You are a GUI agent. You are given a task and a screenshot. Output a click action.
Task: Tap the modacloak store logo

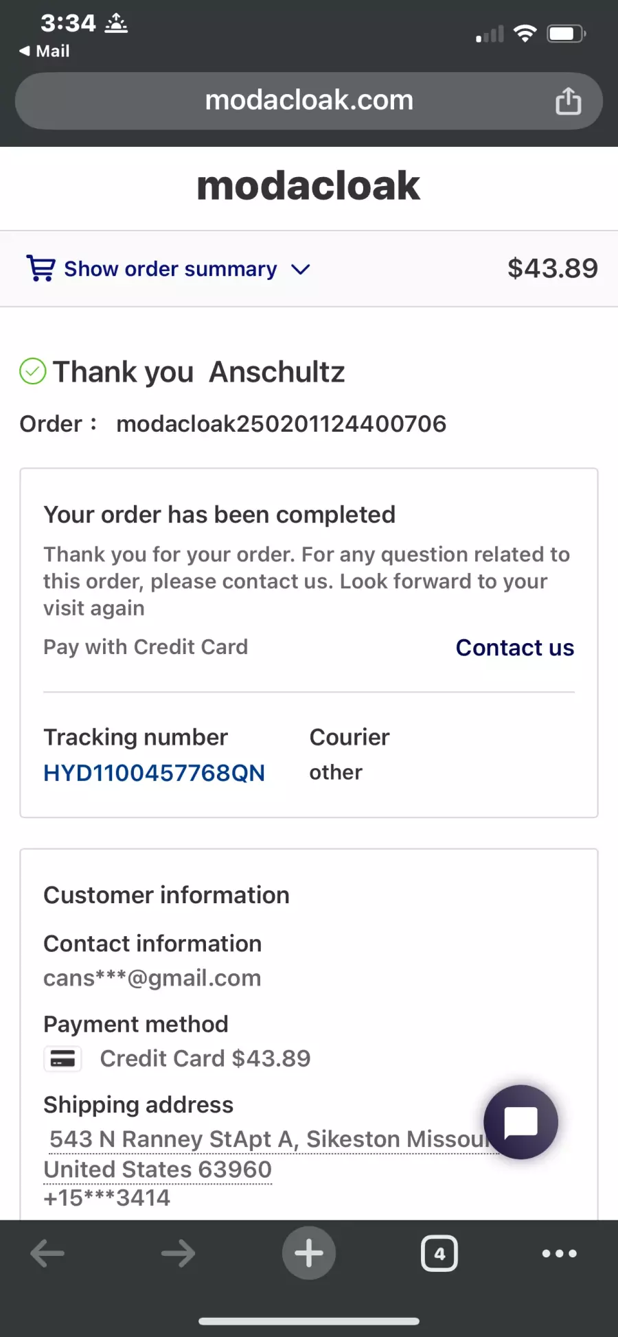pyautogui.click(x=308, y=186)
